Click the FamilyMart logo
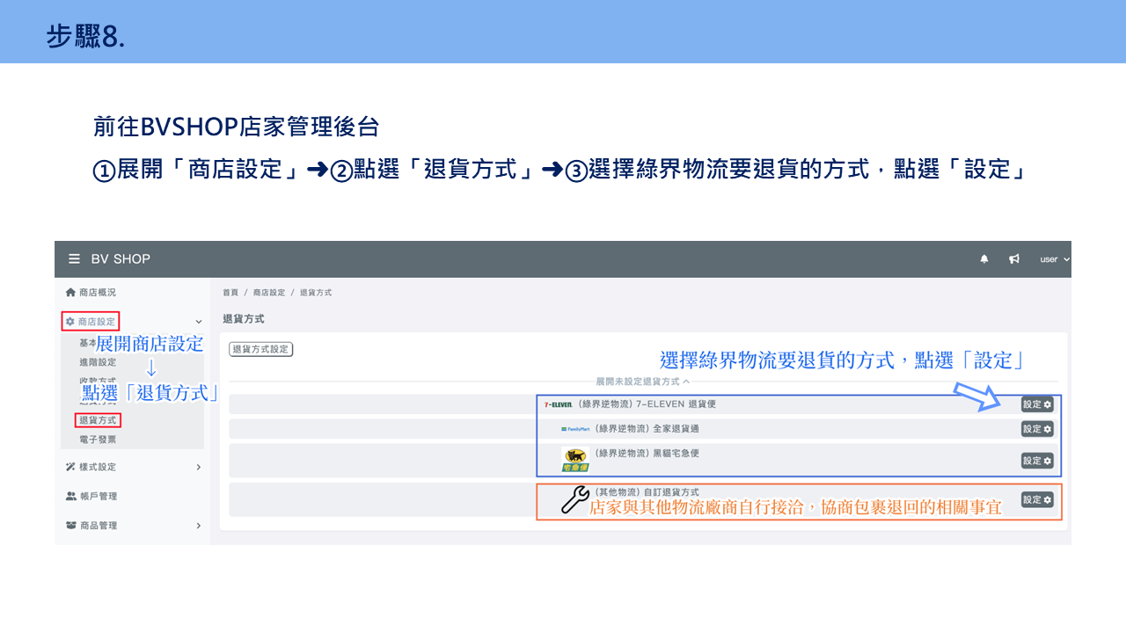This screenshot has height=633, width=1126. [x=575, y=429]
